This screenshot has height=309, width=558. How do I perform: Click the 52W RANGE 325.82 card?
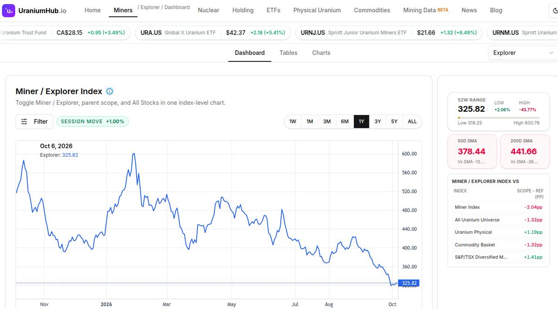point(498,112)
